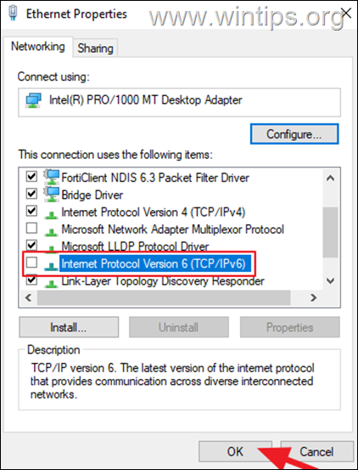Check Microsoft Network Adapter Multiplexor Protocol box
This screenshot has width=358, height=470.
point(31,229)
